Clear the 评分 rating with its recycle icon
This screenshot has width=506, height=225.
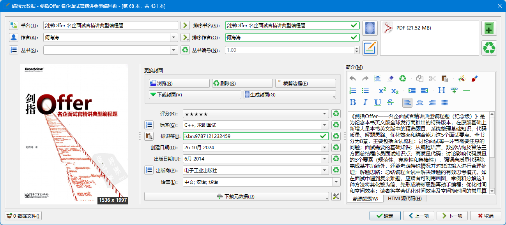coord(336,114)
